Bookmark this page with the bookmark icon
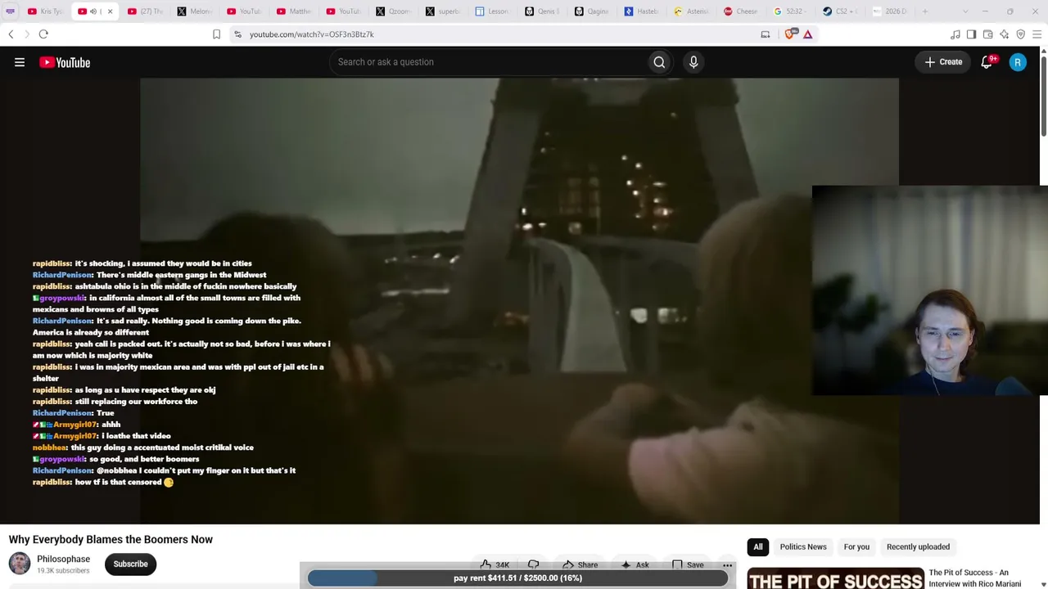The height and width of the screenshot is (589, 1048). [216, 34]
